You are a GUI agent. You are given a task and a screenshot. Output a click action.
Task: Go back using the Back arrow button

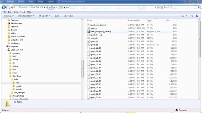3,7
